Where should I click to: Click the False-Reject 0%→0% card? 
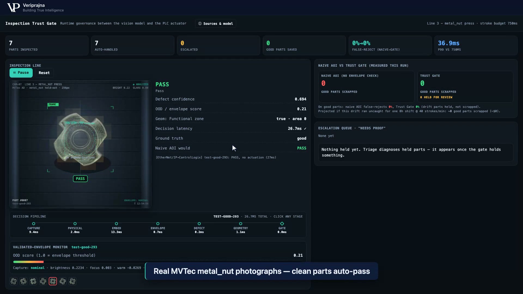click(390, 45)
